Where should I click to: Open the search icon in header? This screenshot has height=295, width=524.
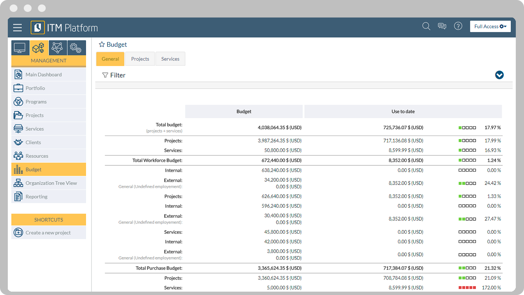[x=426, y=26]
